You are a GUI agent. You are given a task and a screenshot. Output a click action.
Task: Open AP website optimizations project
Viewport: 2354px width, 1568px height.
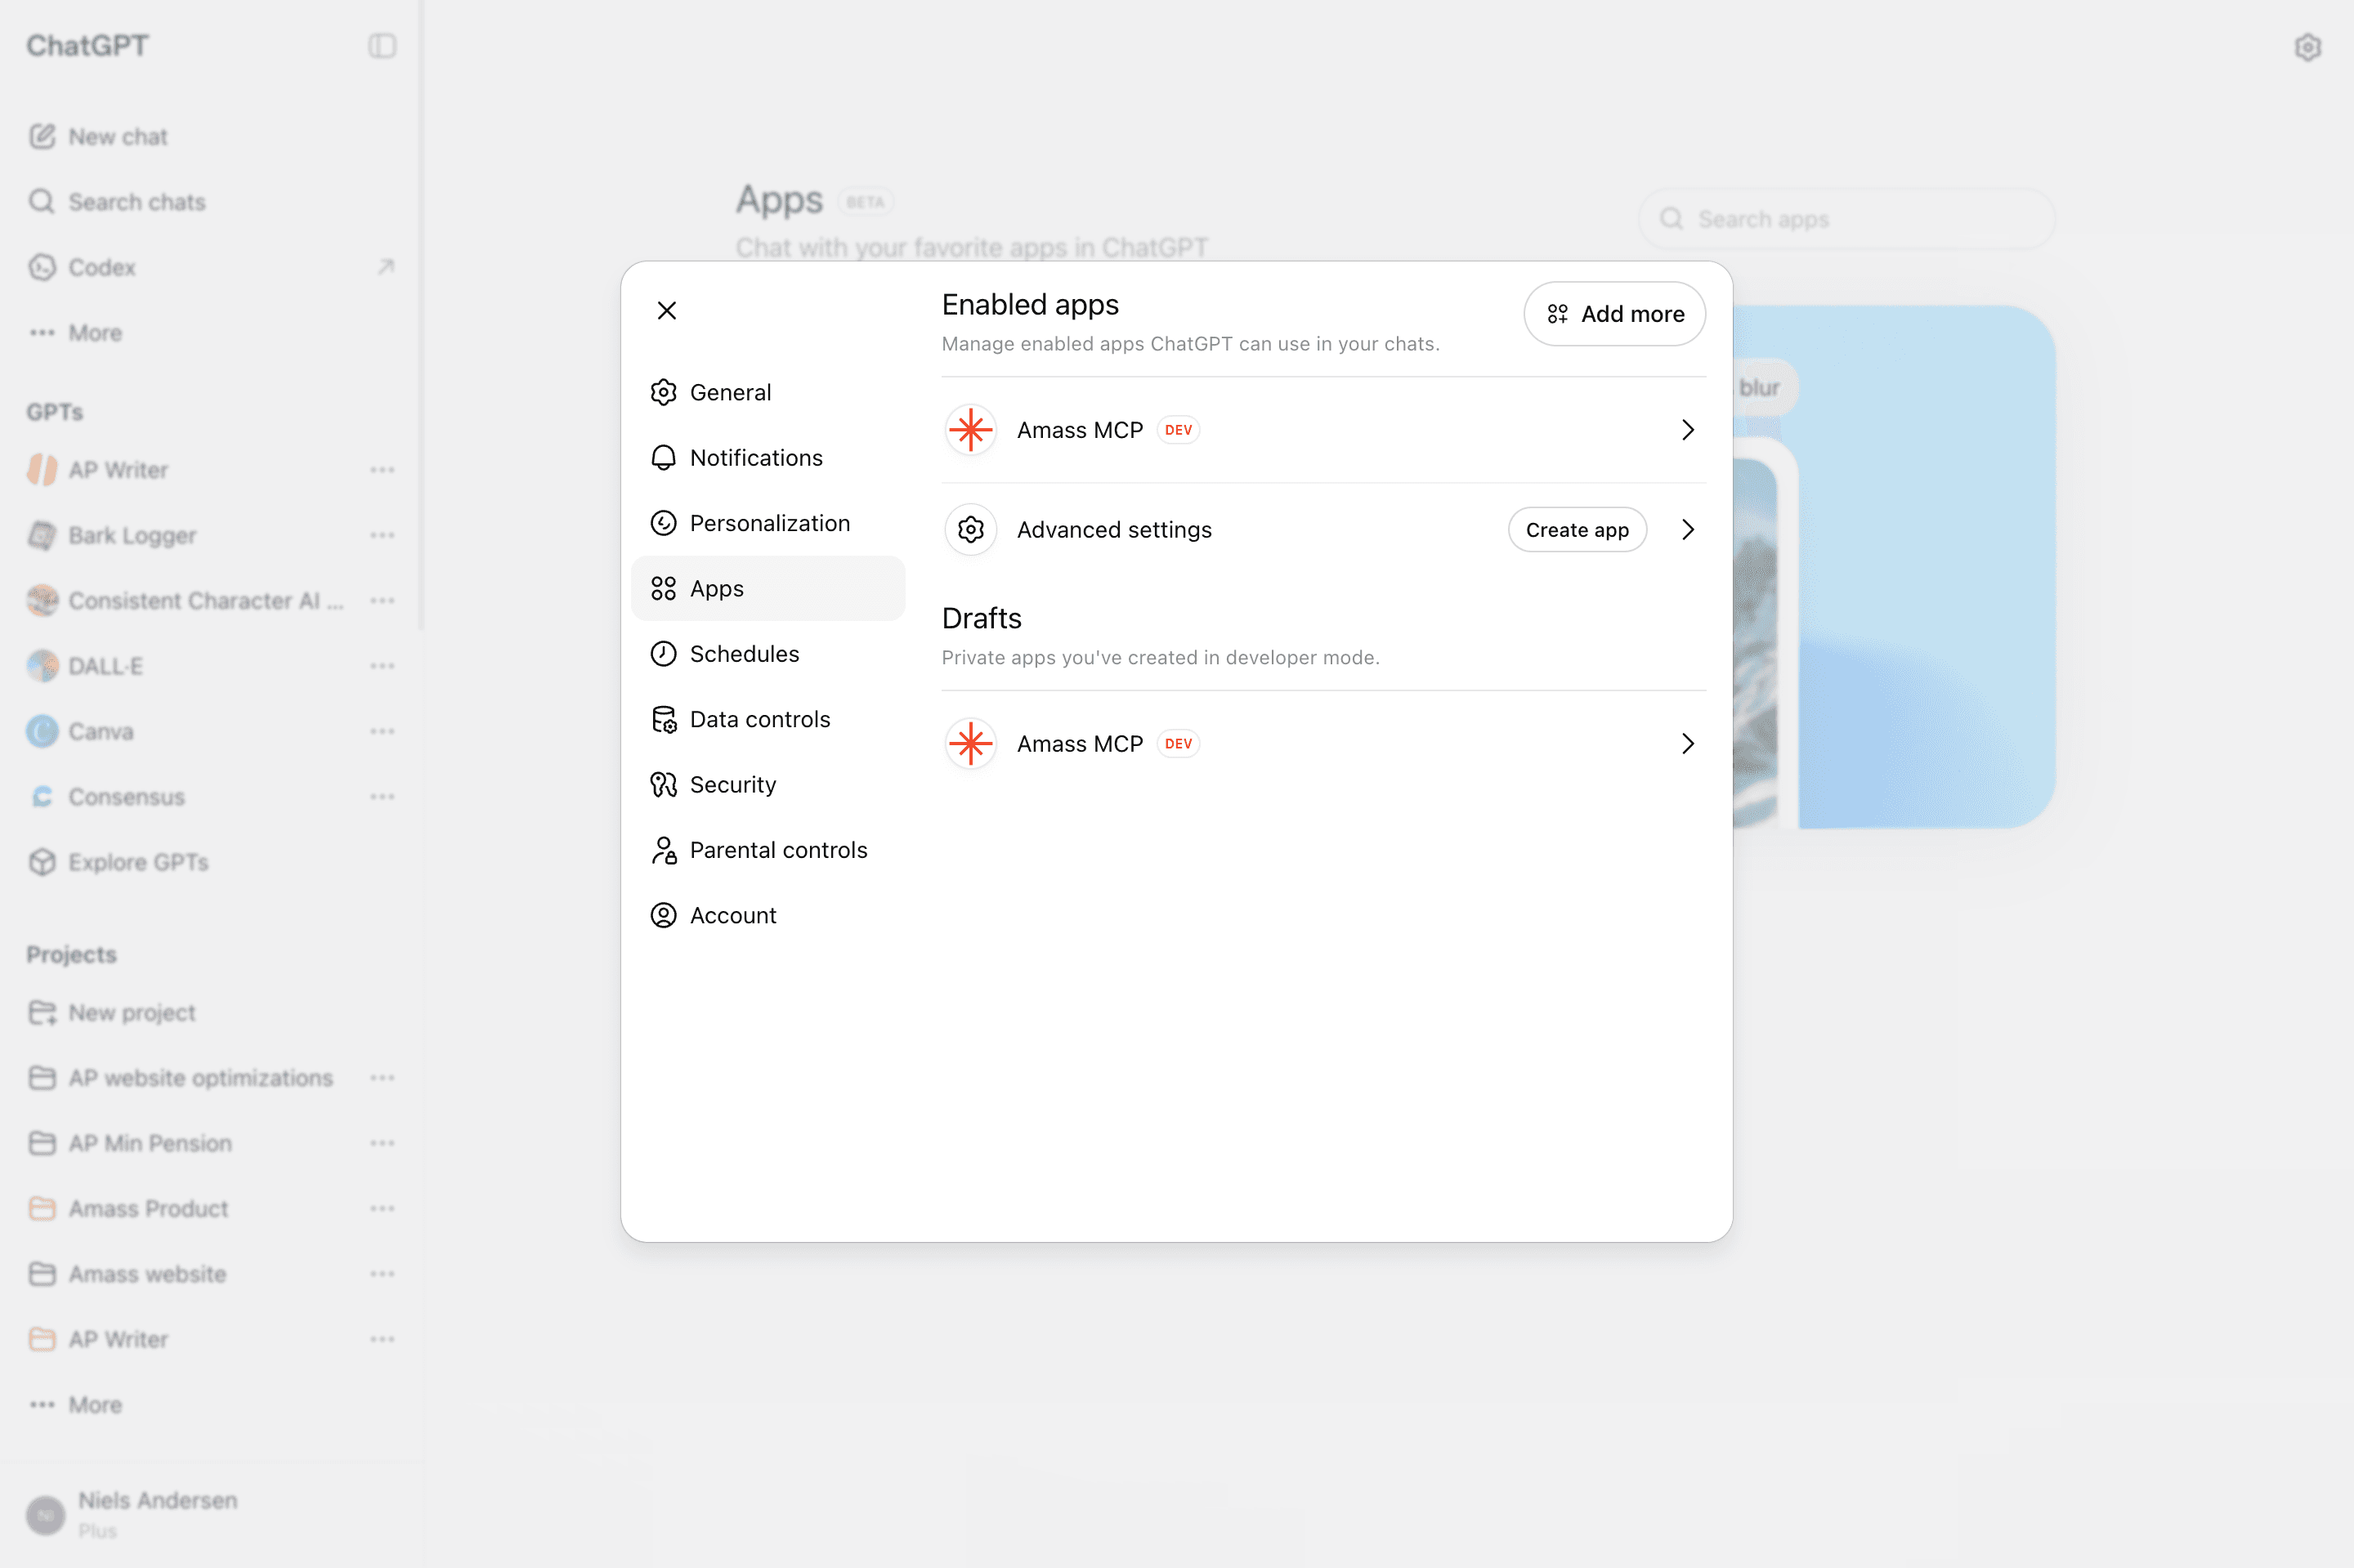(x=212, y=1078)
